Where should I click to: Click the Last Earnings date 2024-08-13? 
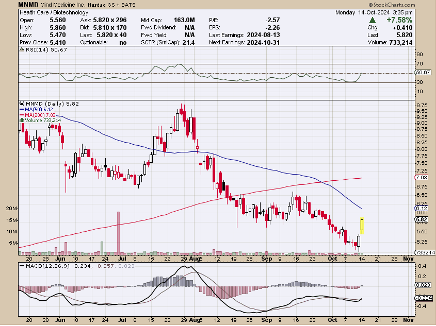(263, 35)
